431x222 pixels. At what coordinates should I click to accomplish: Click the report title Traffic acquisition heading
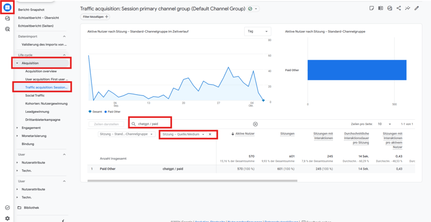[163, 9]
